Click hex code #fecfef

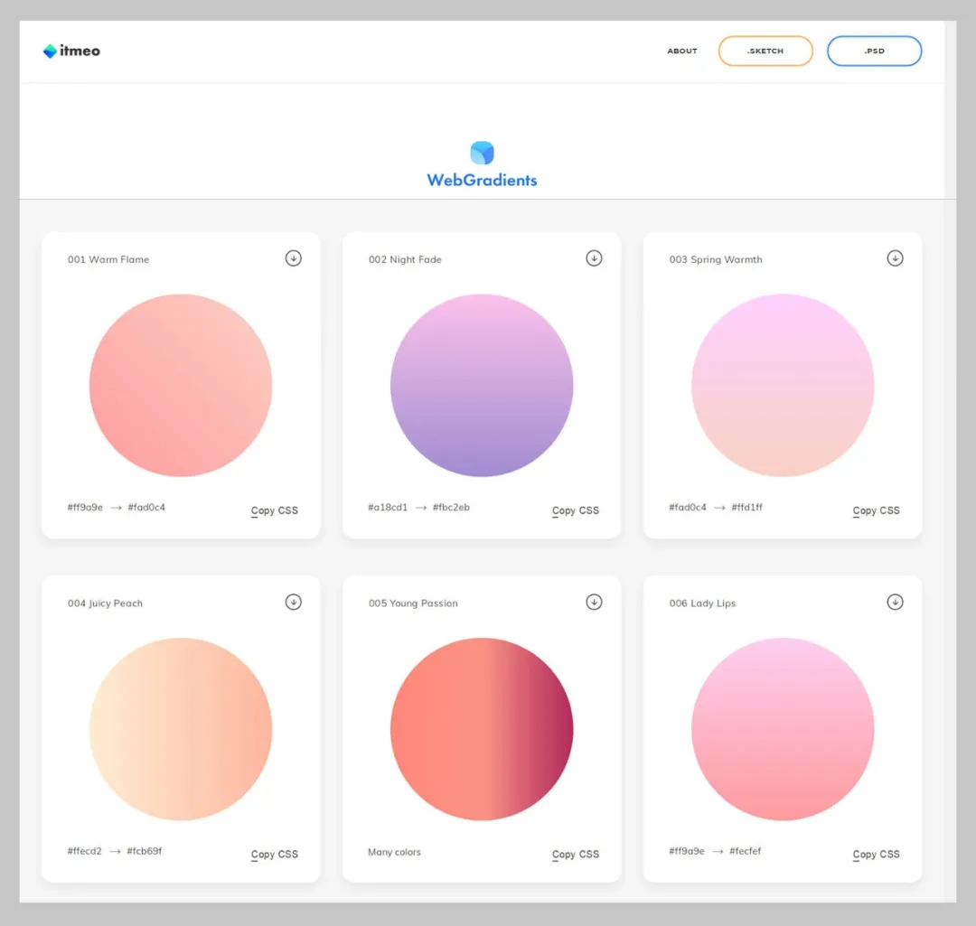coord(745,851)
